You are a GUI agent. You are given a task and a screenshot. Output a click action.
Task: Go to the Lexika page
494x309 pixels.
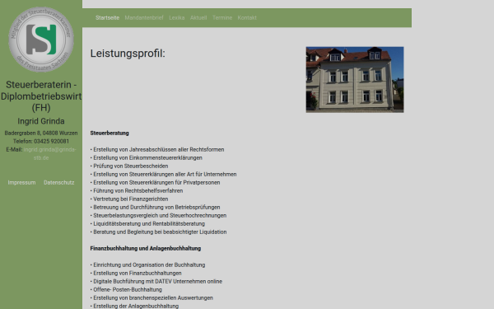pyautogui.click(x=177, y=17)
